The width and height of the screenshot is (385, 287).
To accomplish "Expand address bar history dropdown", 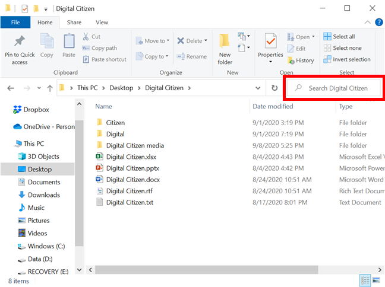I will click(x=258, y=88).
